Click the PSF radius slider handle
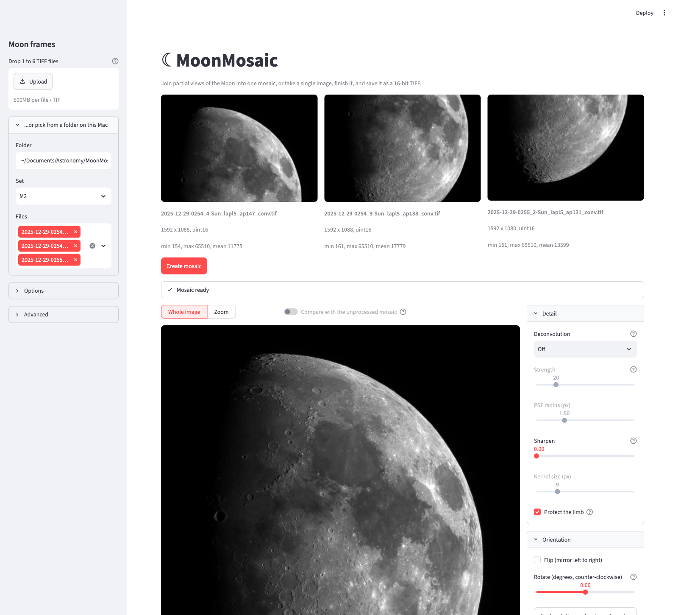 click(x=564, y=420)
